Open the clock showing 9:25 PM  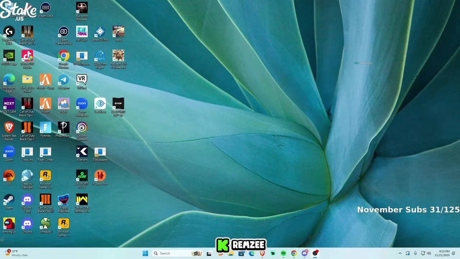(442, 253)
